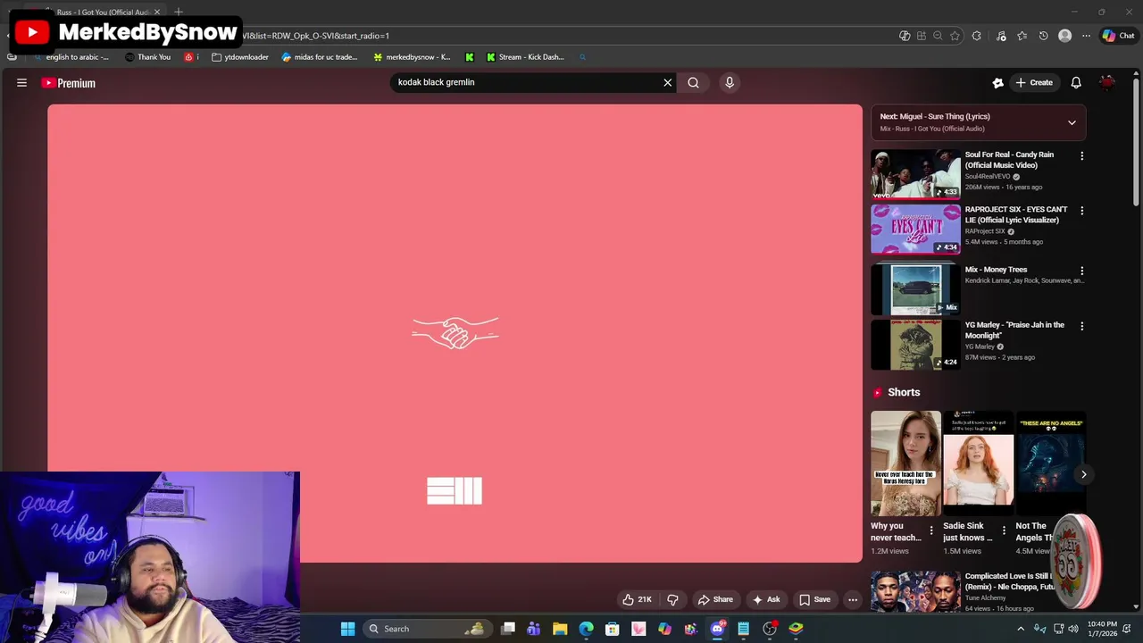1143x643 pixels.
Task: Open Copilot Chat button
Action: (1118, 36)
